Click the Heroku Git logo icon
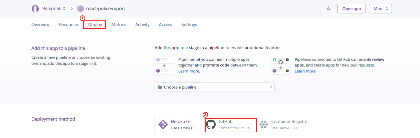The image size is (420, 138). pos(163,125)
